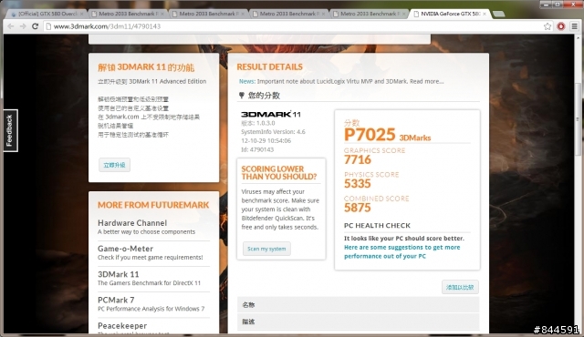Switch to third Metro 2033 Benchmark tab
This screenshot has width=584, height=337.
pyautogui.click(x=289, y=14)
